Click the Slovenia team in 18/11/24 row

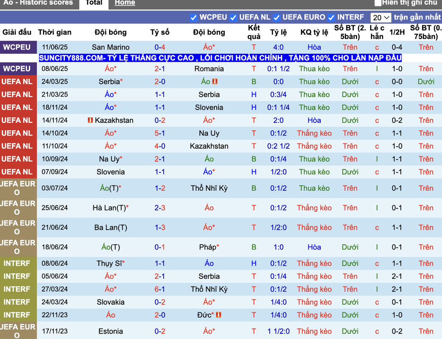pos(209,107)
